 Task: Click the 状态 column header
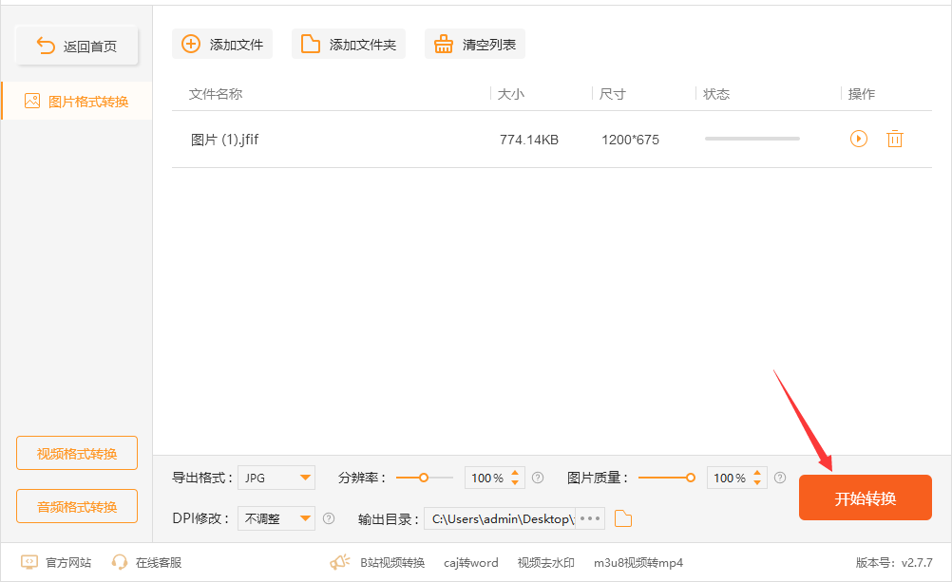click(x=716, y=93)
